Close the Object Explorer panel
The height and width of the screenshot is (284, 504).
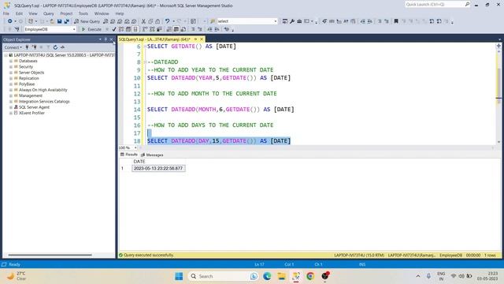(x=111, y=39)
